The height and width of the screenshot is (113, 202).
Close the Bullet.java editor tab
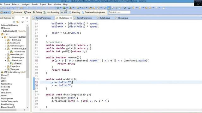[71, 18]
